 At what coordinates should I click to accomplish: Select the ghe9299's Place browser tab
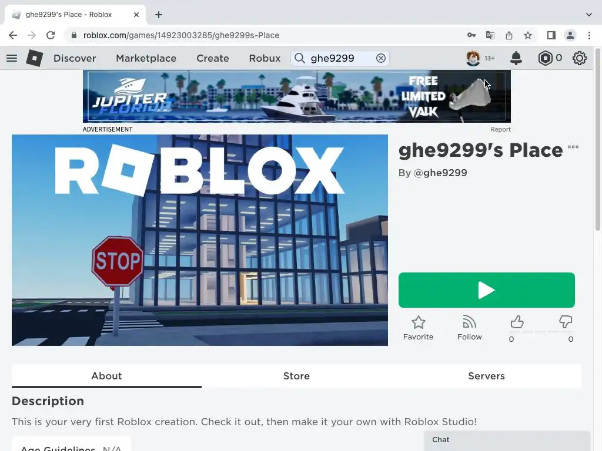pyautogui.click(x=75, y=15)
